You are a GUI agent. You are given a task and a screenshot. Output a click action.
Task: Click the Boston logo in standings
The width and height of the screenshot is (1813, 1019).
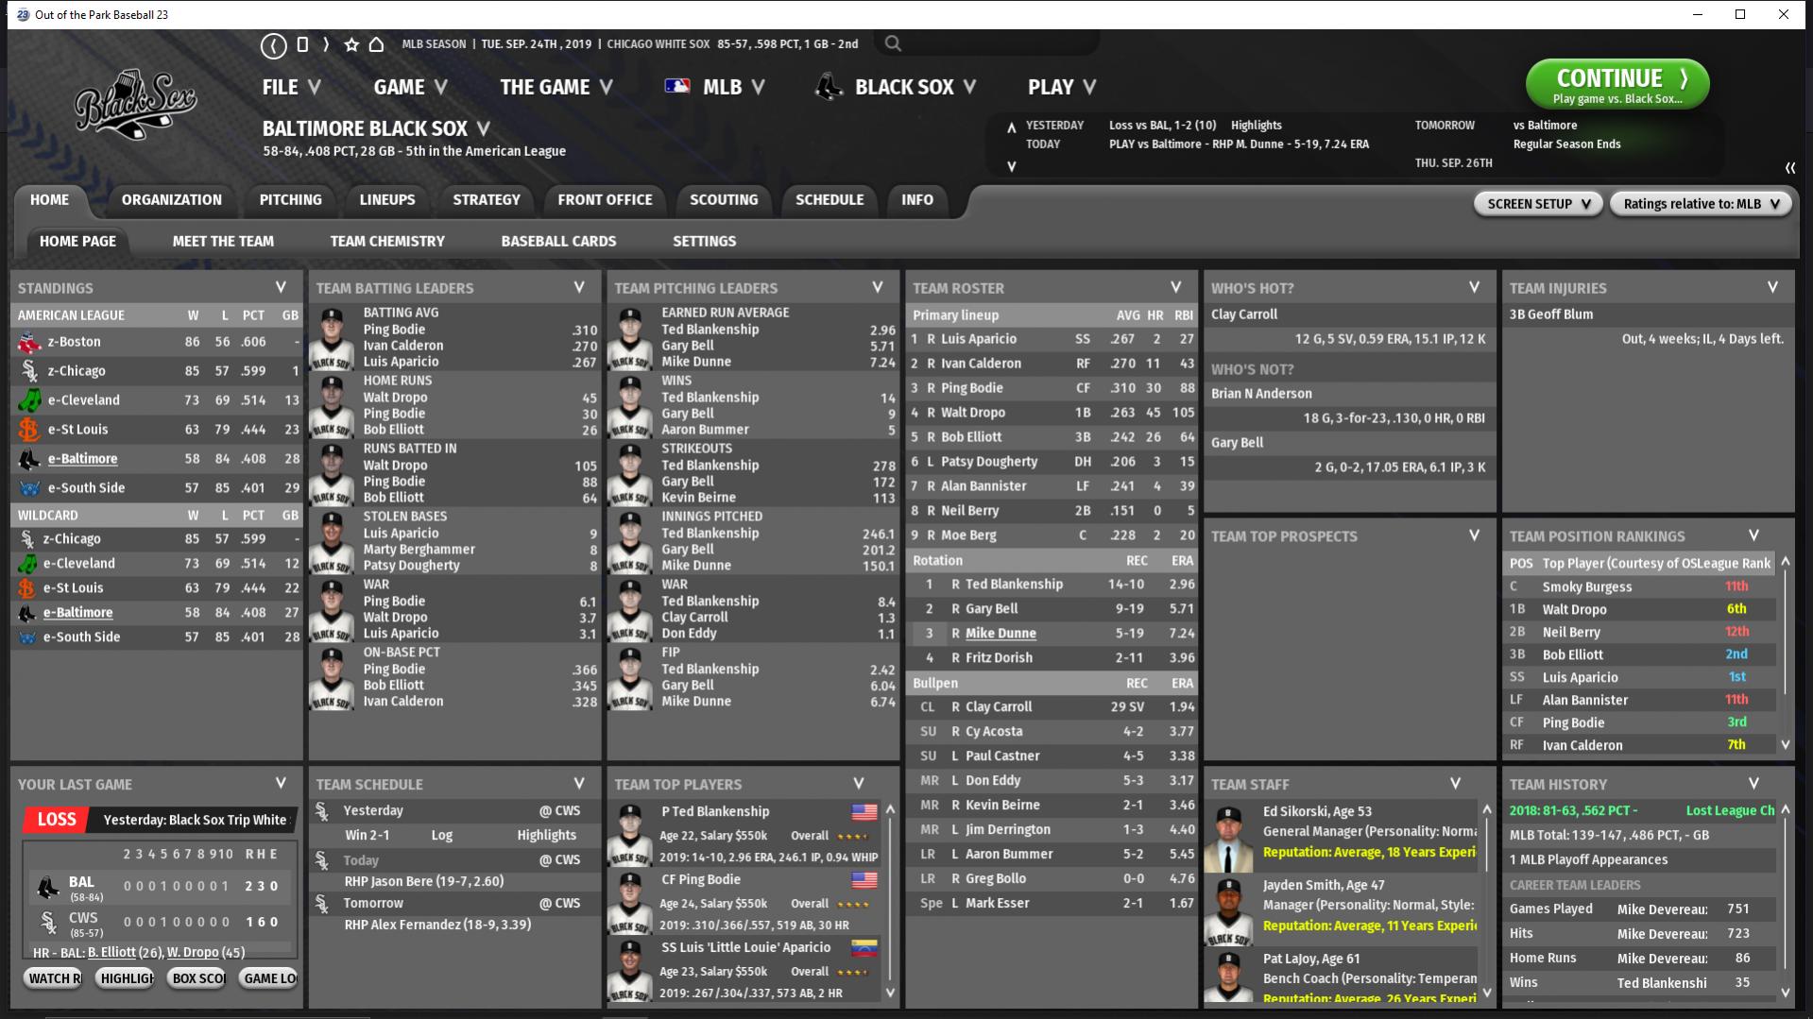pyautogui.click(x=29, y=343)
